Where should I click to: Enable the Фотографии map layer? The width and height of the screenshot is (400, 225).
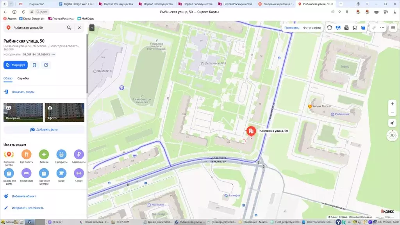[x=312, y=28]
